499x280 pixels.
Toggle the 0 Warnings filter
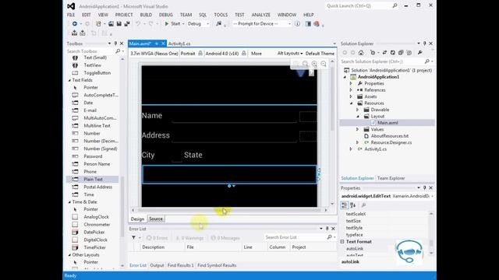(x=189, y=238)
